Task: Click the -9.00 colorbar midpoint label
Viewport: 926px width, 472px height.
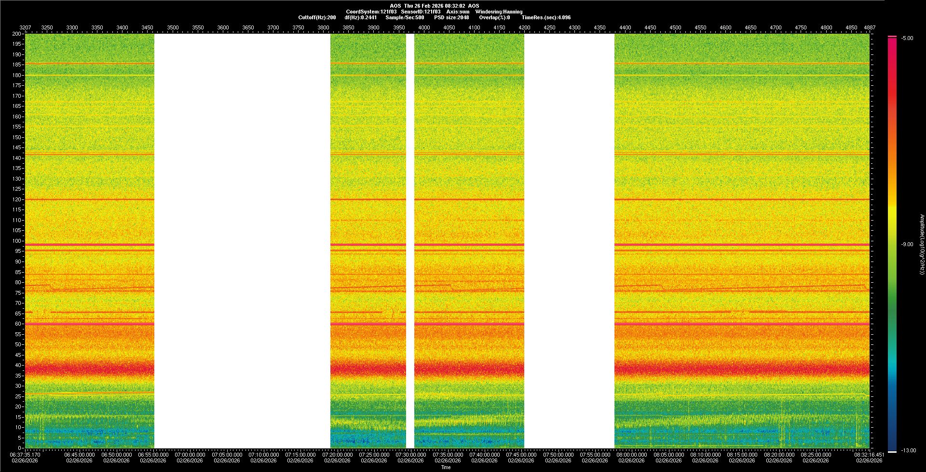Action: pyautogui.click(x=907, y=245)
